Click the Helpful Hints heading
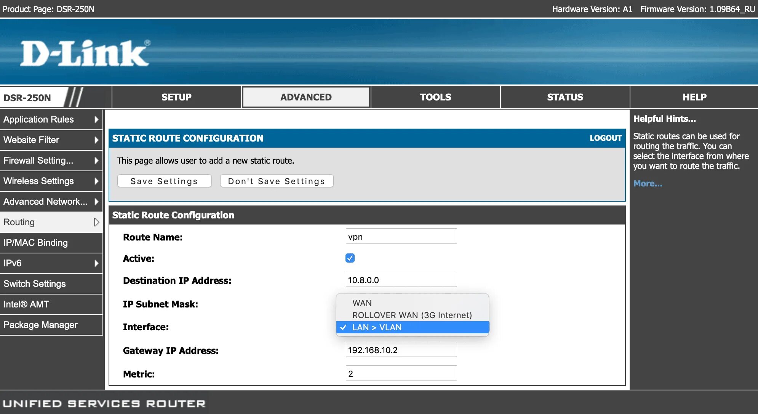This screenshot has width=758, height=414. (x=664, y=119)
